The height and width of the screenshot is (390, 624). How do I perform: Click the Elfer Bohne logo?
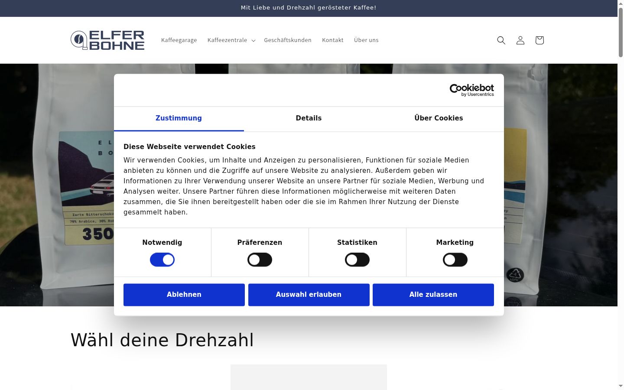click(x=107, y=40)
